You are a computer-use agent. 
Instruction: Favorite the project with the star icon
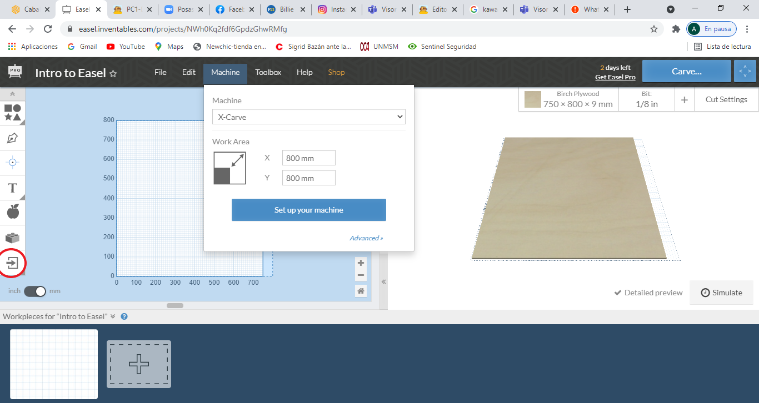click(113, 73)
